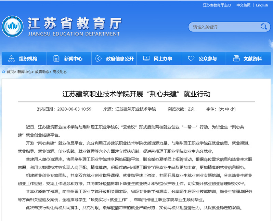Viewport: 273px width, 221px height.
Task: Go to 高校动态 in the breadcrumb
Action: coord(60,72)
